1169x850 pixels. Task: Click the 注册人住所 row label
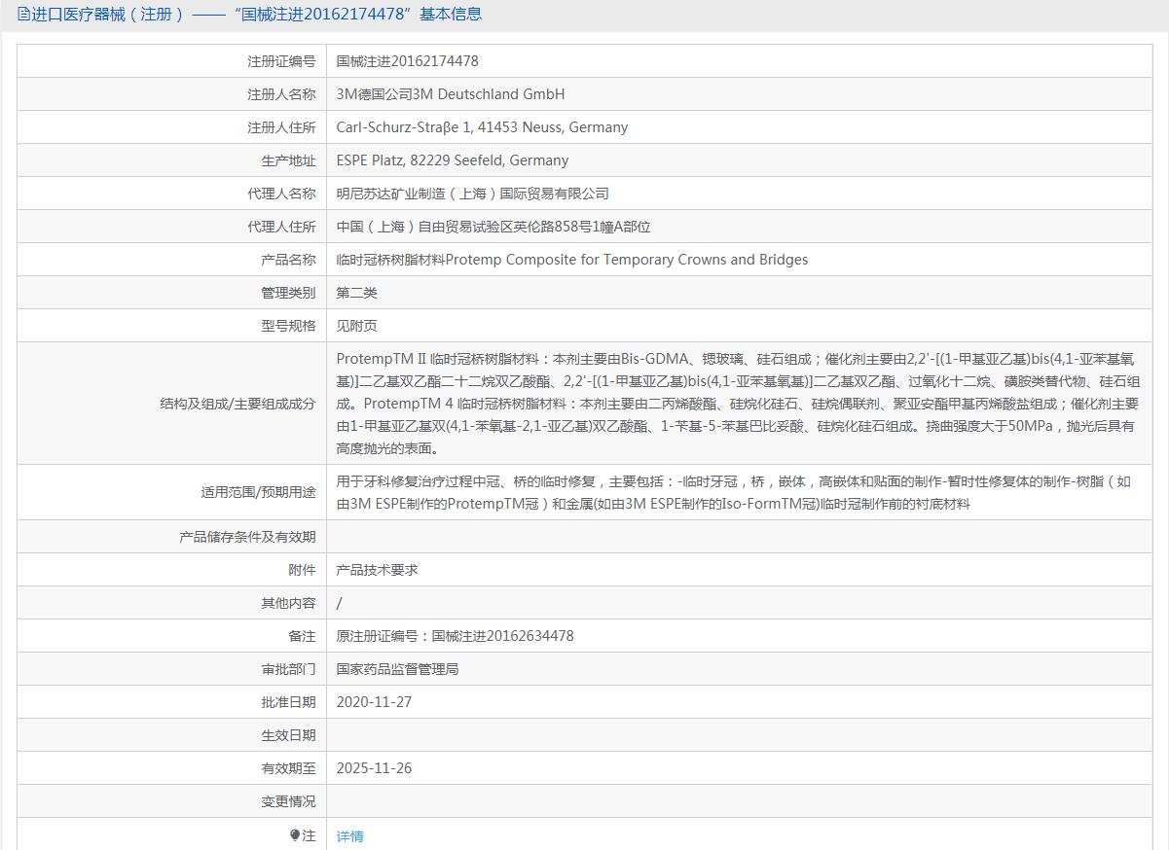(x=282, y=127)
